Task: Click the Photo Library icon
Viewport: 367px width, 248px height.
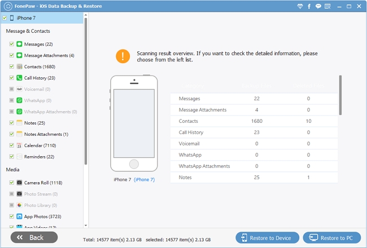Action: point(19,205)
